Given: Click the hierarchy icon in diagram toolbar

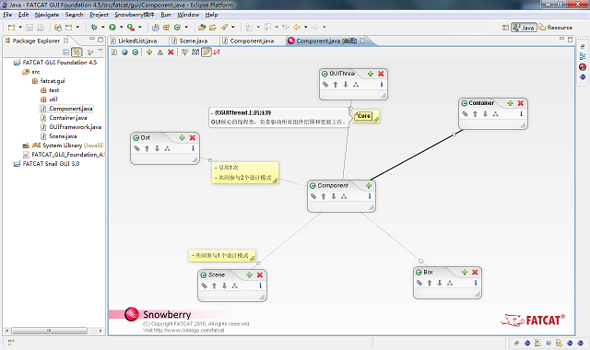Looking at the screenshot, I should 159,52.
